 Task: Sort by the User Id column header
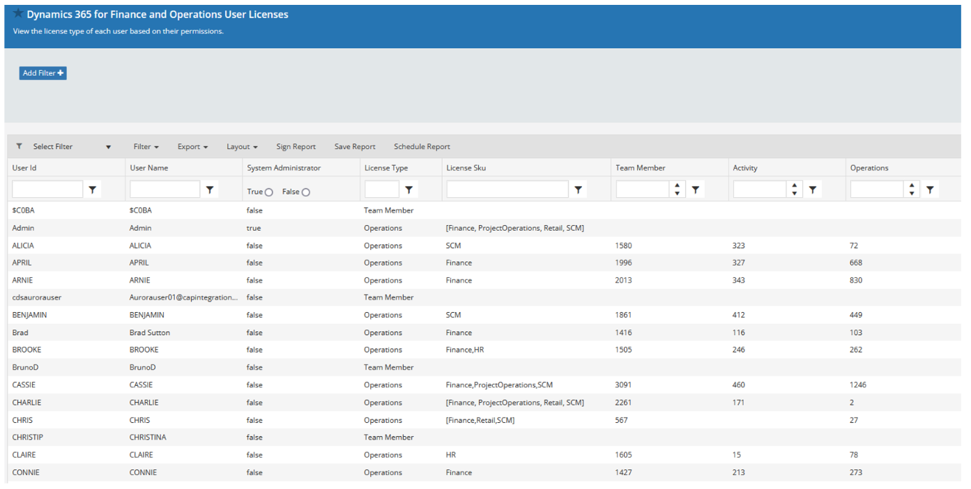click(24, 168)
